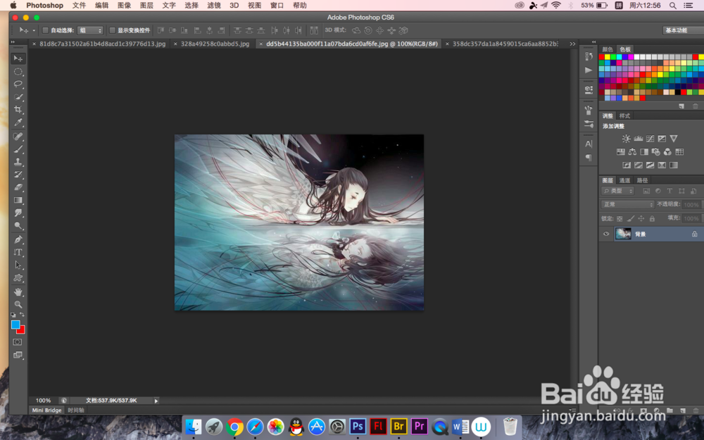This screenshot has height=440, width=704.
Task: Select the Eraser tool
Action: pyautogui.click(x=18, y=187)
